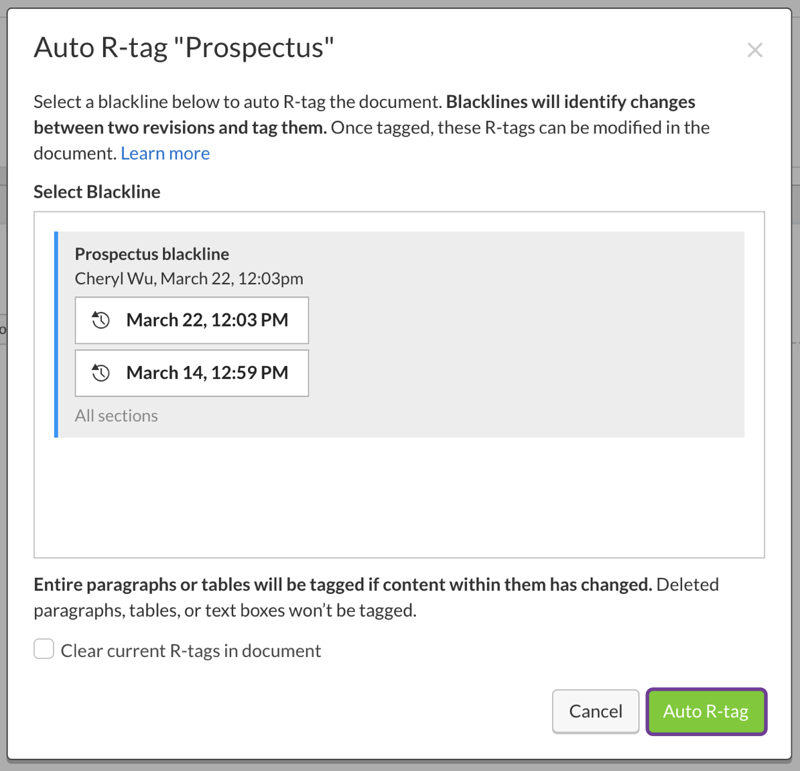800x771 pixels.
Task: Click the 'All sections' text in blackline
Action: 117,416
